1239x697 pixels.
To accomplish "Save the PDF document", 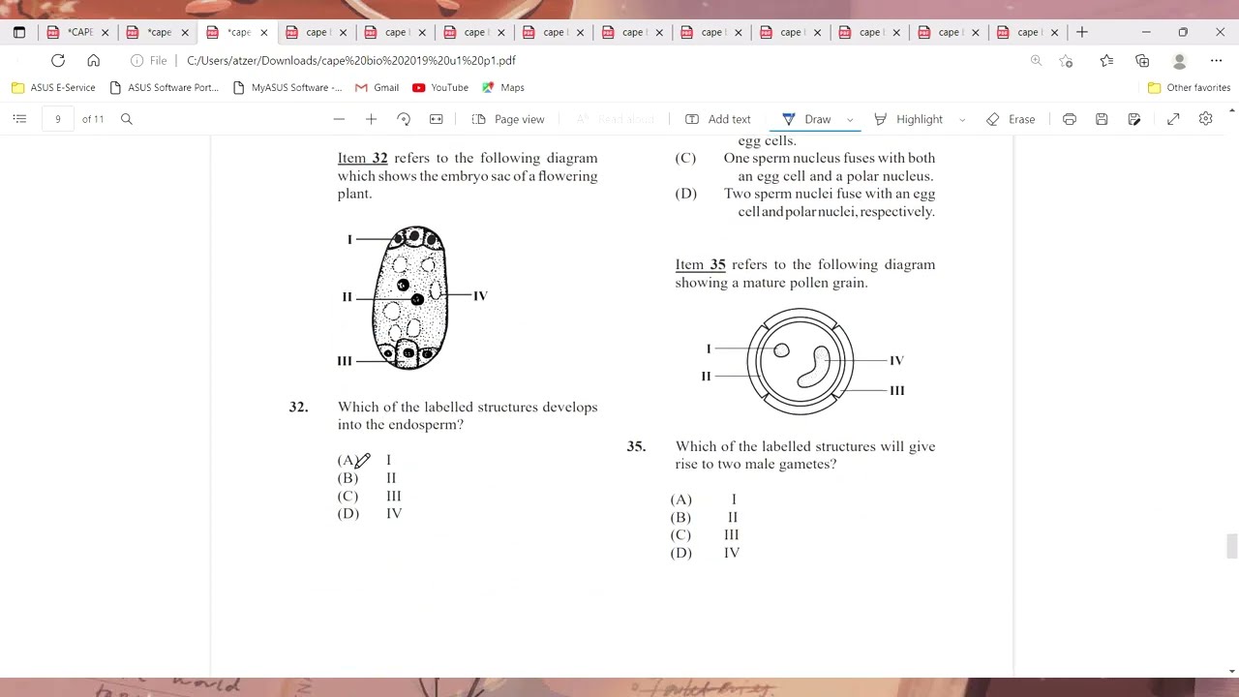I will [1102, 119].
